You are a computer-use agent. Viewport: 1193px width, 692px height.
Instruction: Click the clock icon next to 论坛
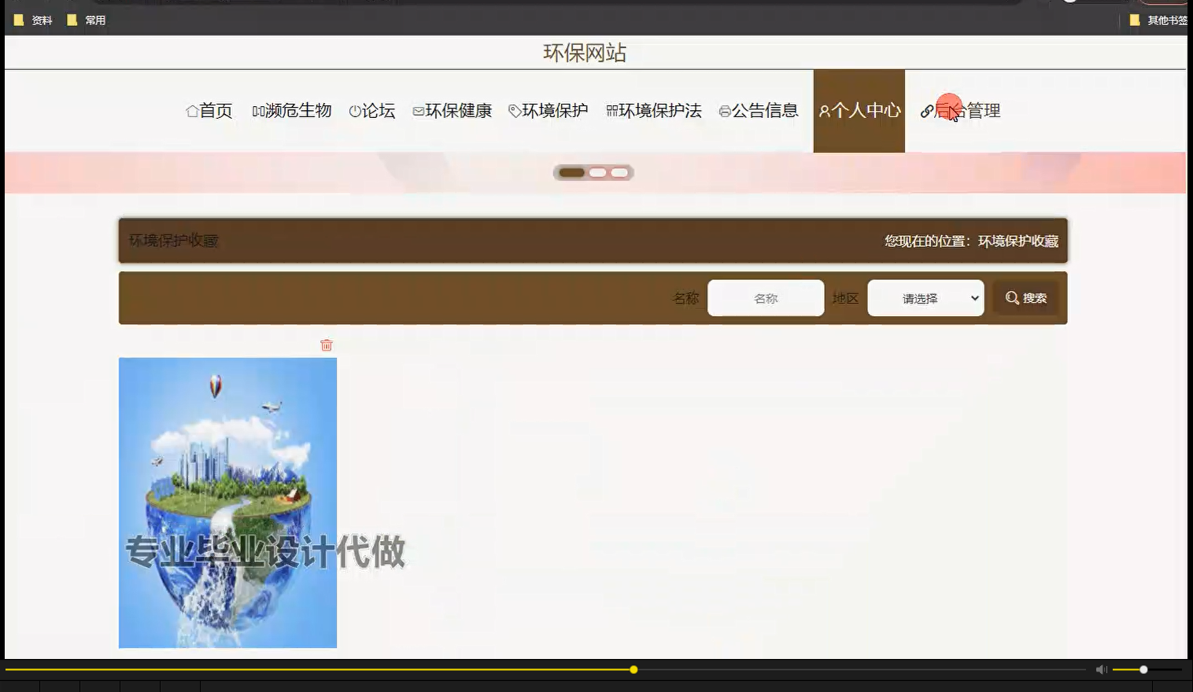(x=353, y=111)
